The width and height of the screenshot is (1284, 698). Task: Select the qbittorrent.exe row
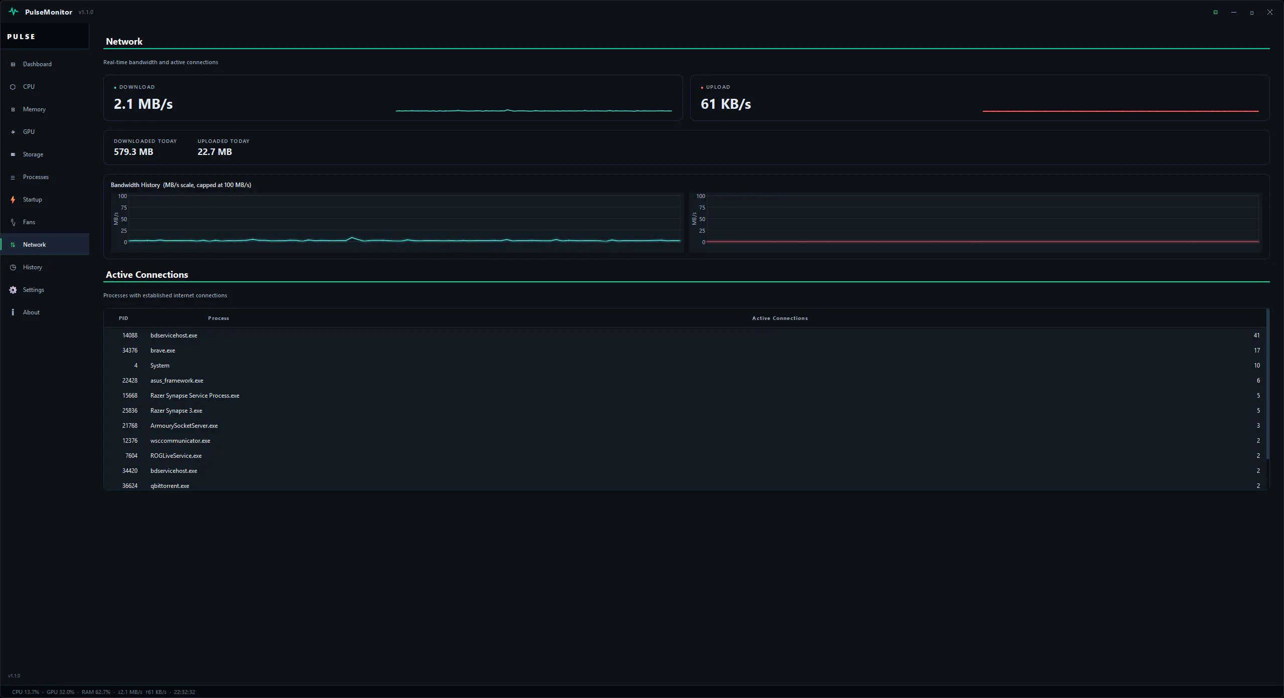[685, 485]
